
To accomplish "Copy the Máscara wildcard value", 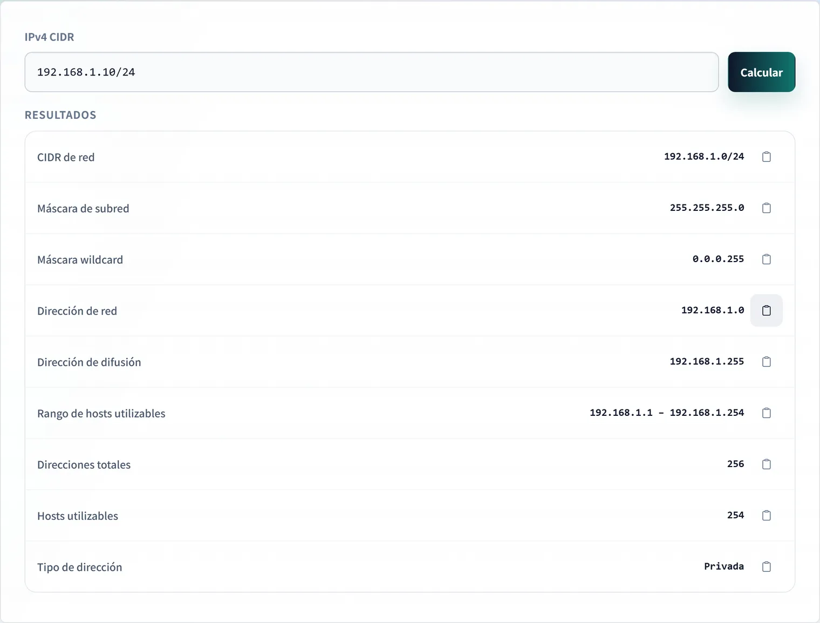I will (766, 259).
